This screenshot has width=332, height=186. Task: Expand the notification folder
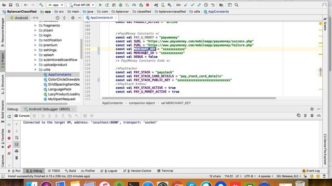coord(35,40)
